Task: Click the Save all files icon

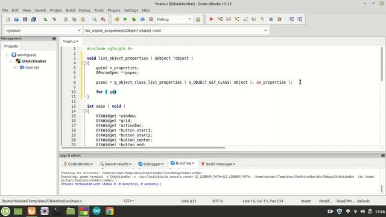Action: 34,19
